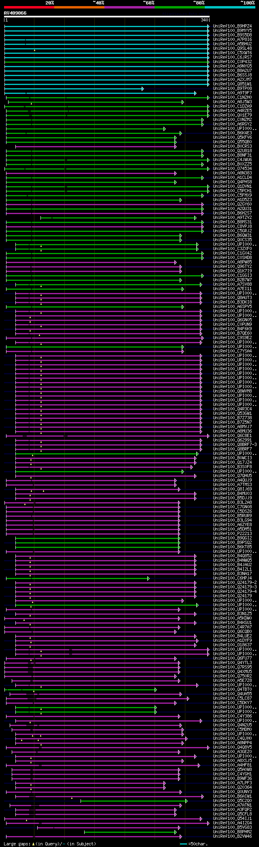Click the AV409066 query name
Viewport: 259px width, 847px height.
tap(15, 13)
